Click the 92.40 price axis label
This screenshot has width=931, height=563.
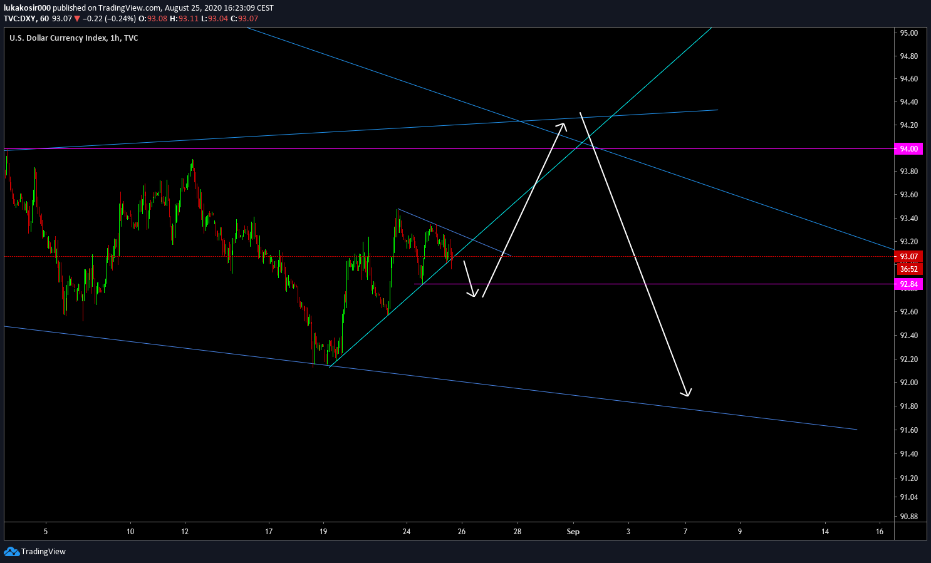click(x=909, y=336)
